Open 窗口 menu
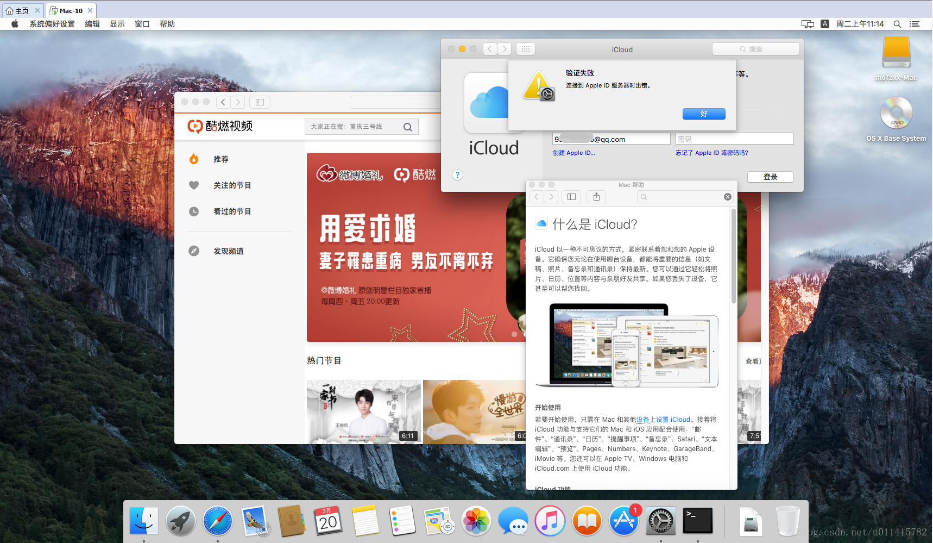 [142, 24]
